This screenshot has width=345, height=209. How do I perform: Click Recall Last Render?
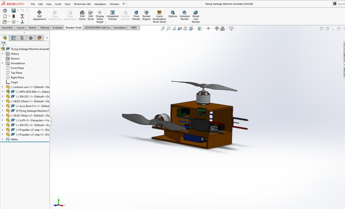tap(196, 17)
